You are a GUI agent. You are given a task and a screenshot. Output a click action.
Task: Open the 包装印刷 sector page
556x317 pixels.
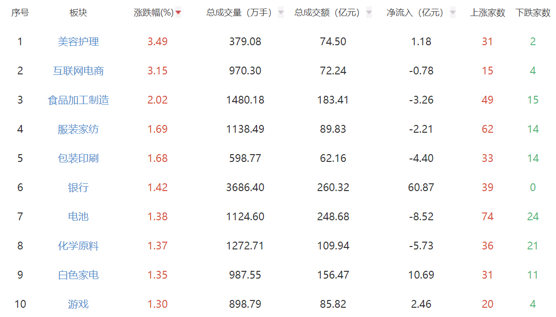(78, 158)
